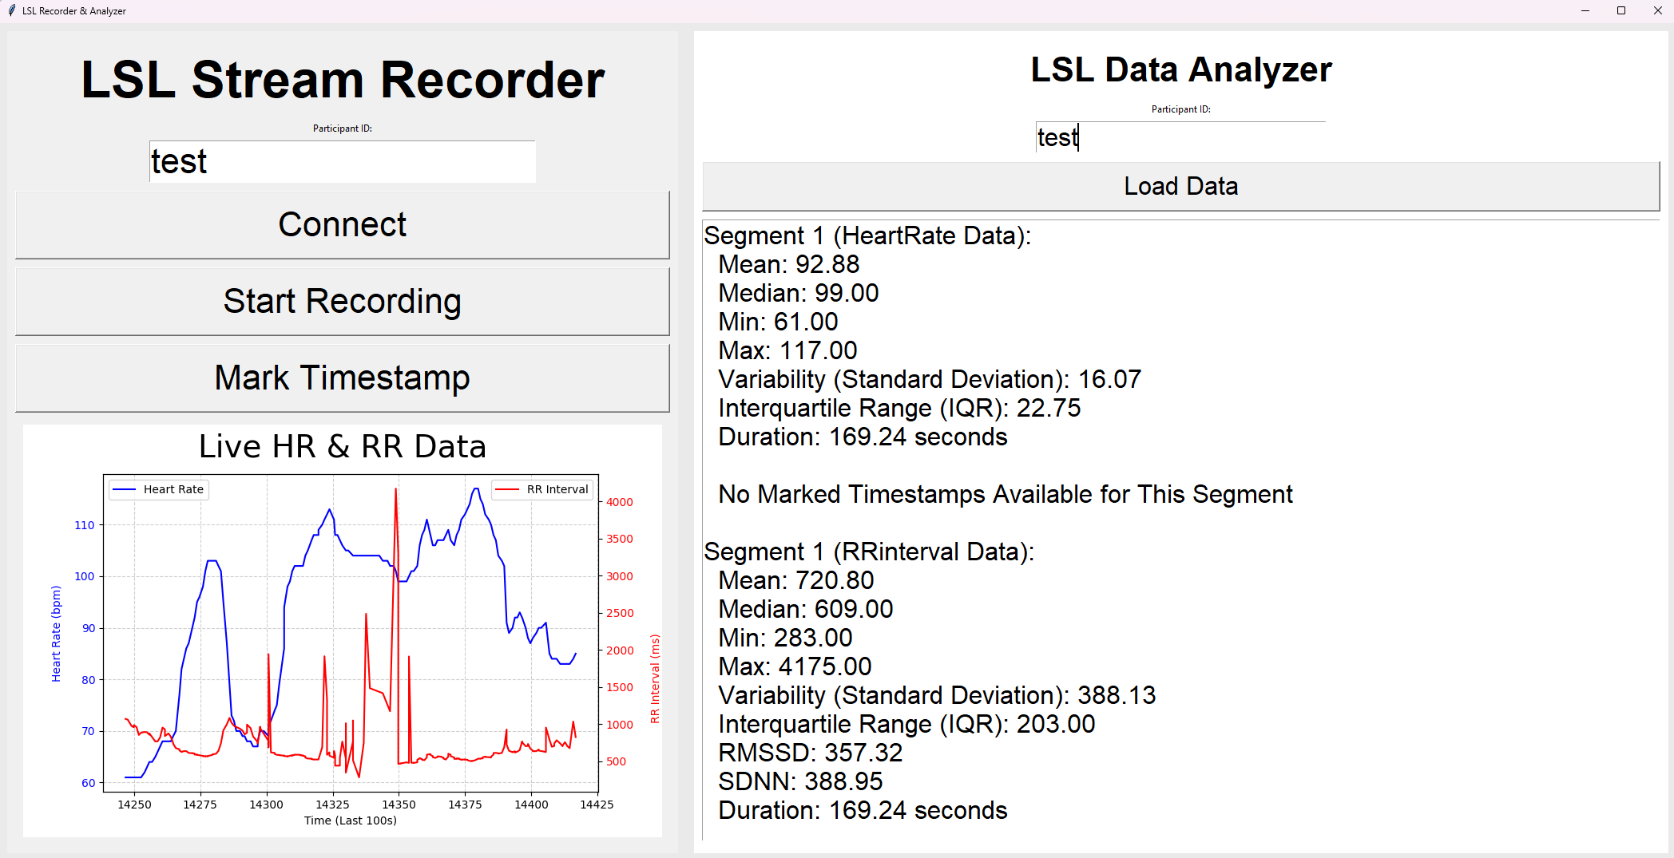
Task: Click the RR Interval legend entry
Action: tap(542, 489)
